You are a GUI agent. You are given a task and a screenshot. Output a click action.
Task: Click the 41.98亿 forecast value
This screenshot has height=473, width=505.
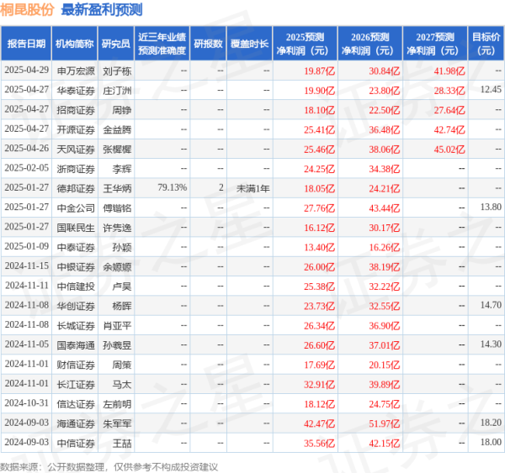449,71
